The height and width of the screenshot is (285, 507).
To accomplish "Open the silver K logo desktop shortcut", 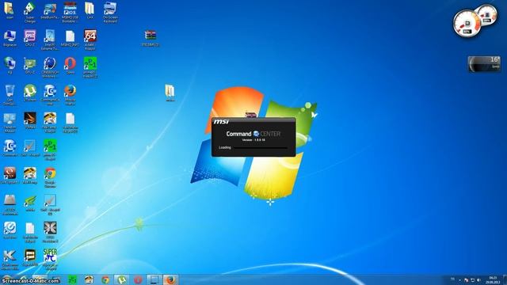I will point(10,260).
